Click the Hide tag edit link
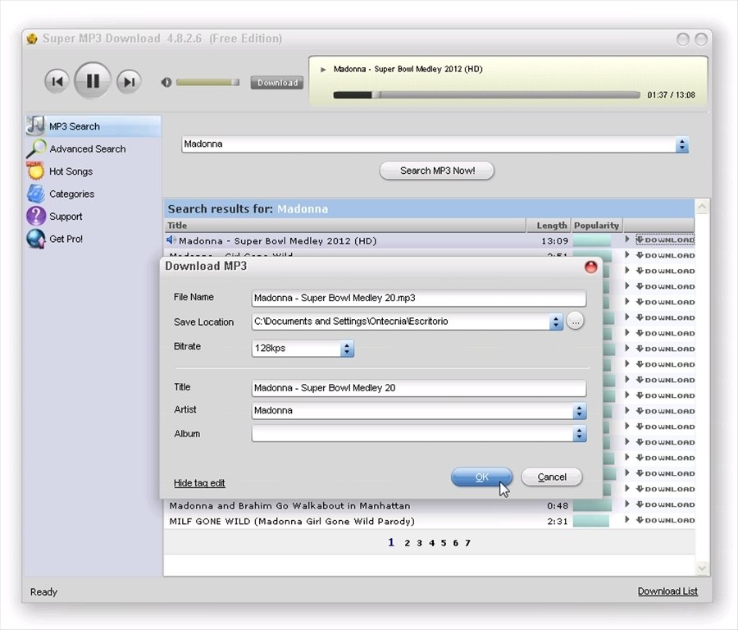The image size is (738, 630). (199, 483)
